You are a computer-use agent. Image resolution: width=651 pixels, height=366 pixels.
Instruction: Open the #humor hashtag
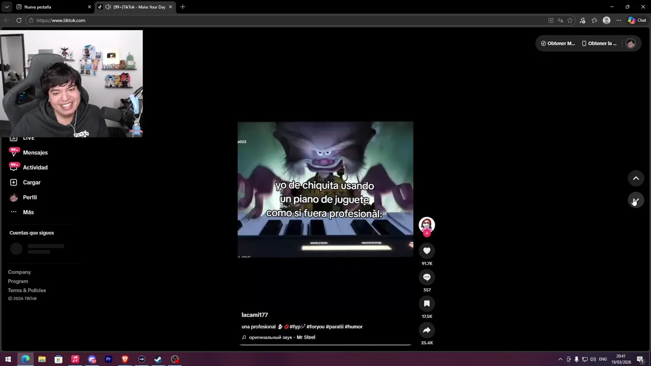[x=353, y=327]
